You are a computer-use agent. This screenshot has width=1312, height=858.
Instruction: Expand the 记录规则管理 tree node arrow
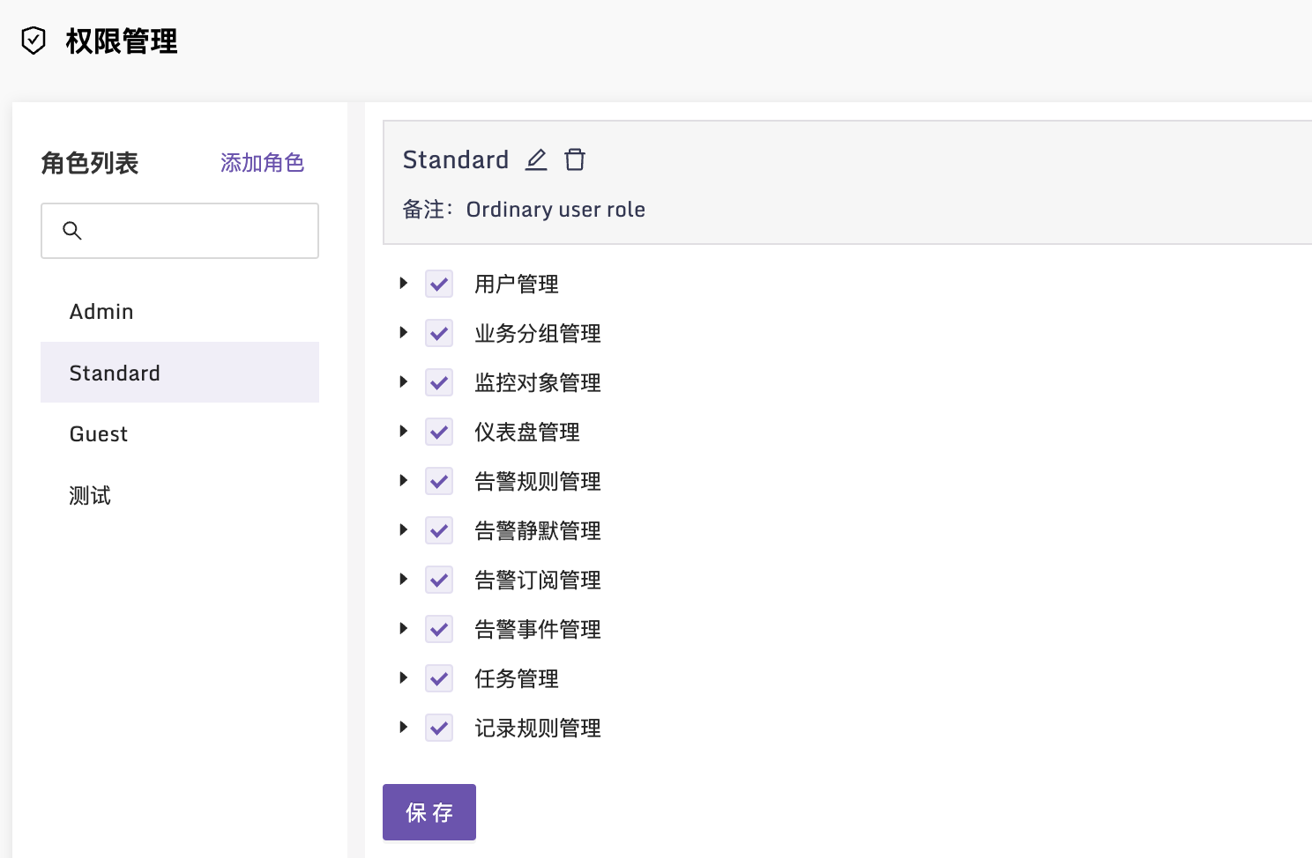click(403, 727)
